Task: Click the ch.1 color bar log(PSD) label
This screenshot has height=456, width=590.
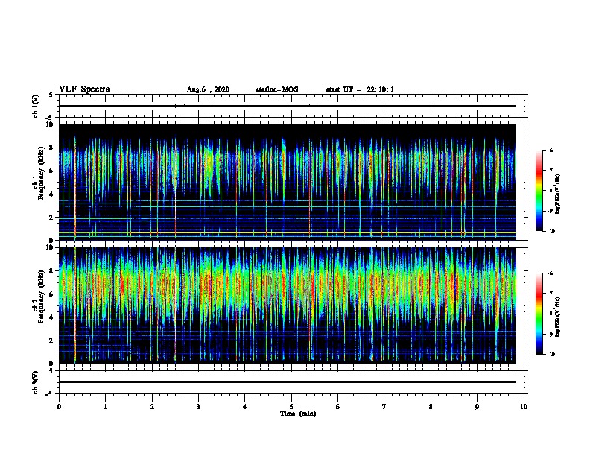Action: pos(557,194)
